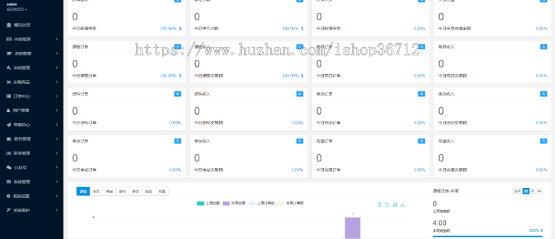Expand the 订单中心 menu chevron
555x239 pixels.
pos(57,96)
